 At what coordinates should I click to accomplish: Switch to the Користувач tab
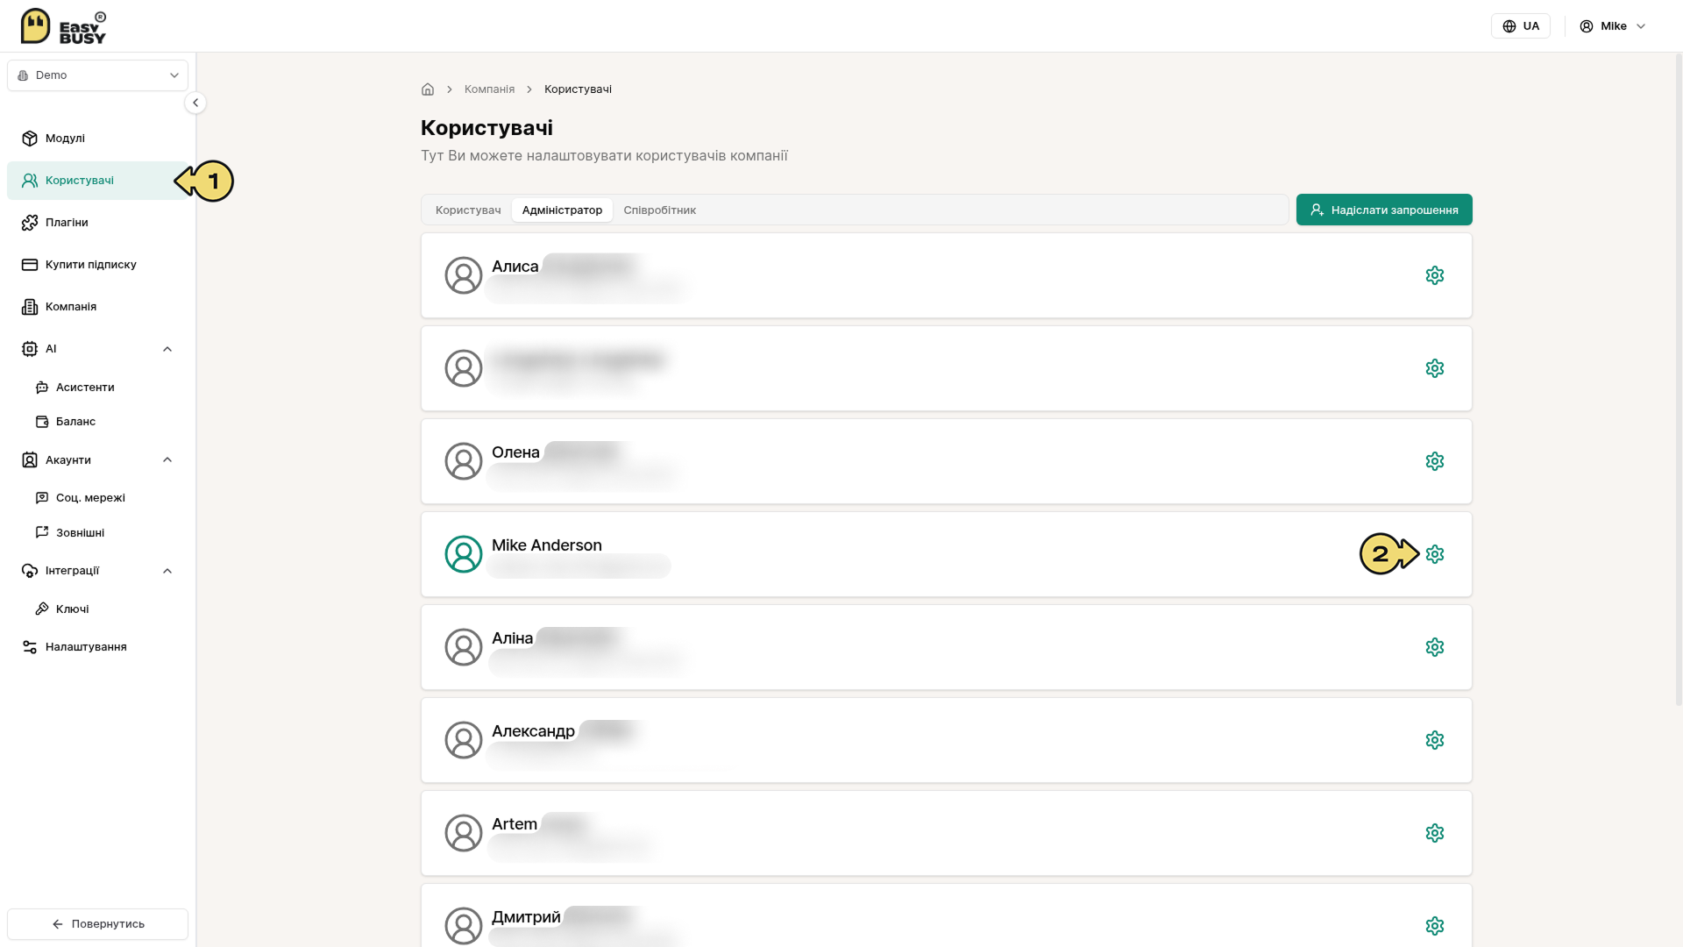click(468, 210)
